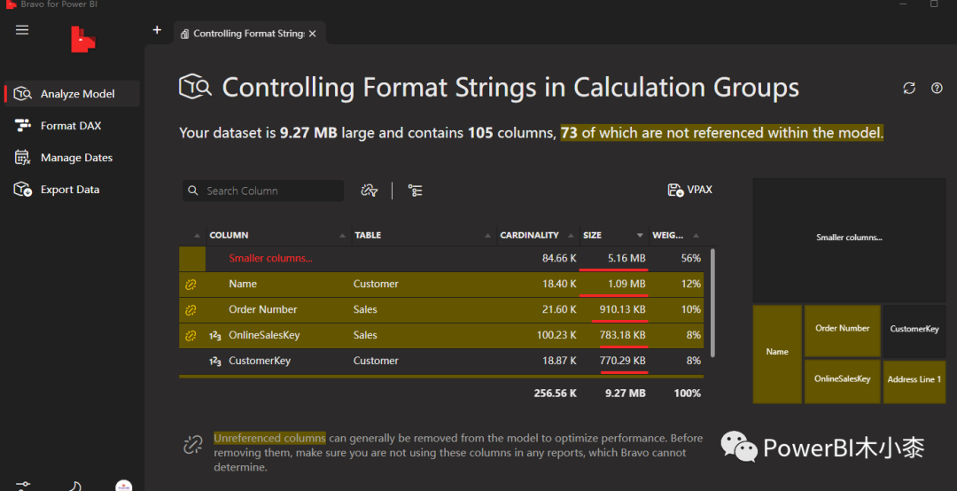This screenshot has width=957, height=491.
Task: Toggle dark theme with moon icon
Action: coord(75,486)
